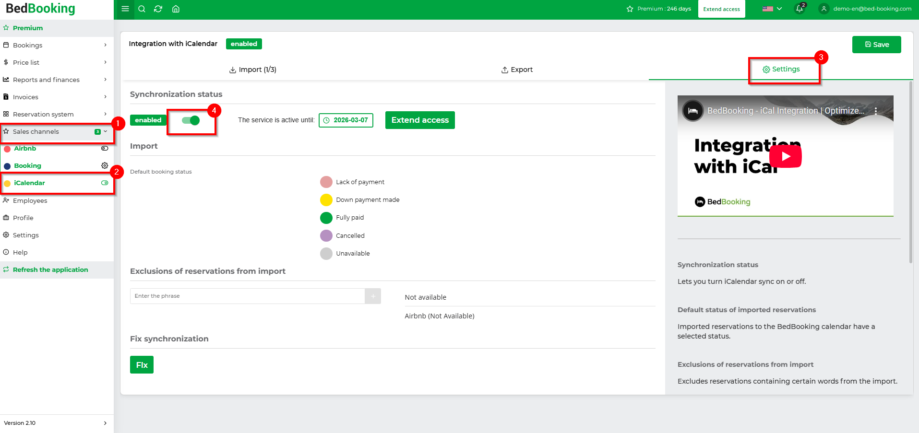Click the clock icon beside 2026-03-07

coord(326,120)
